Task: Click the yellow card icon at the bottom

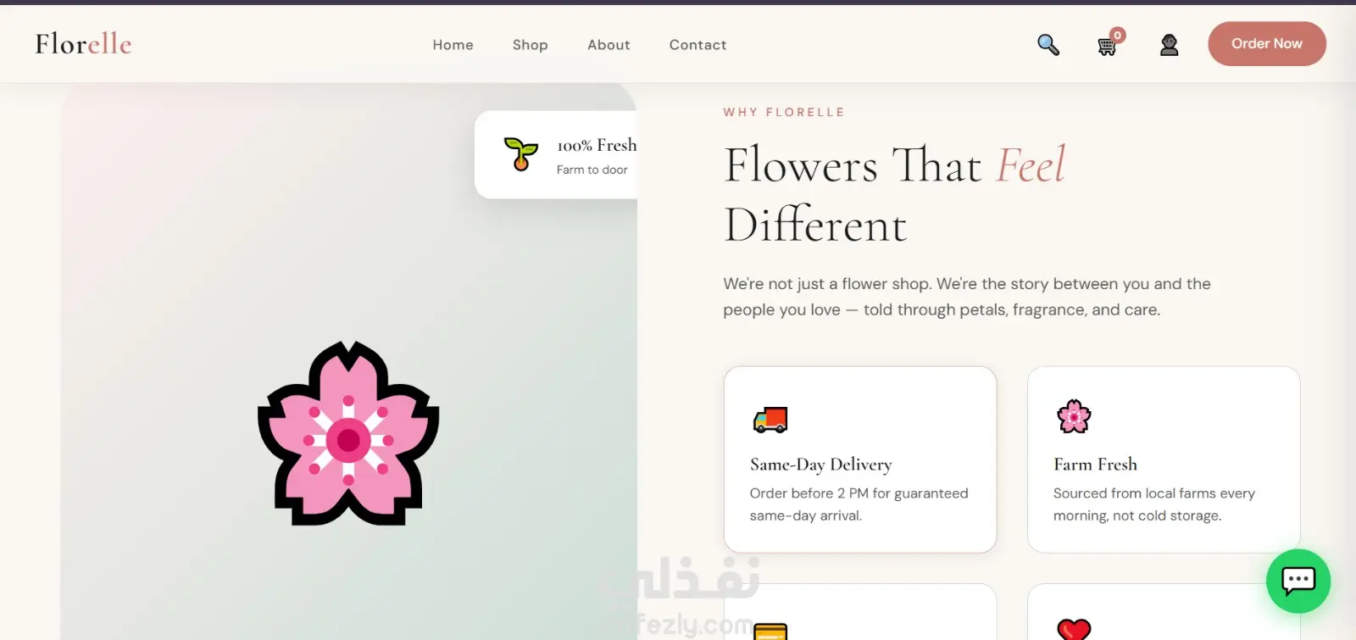Action: pyautogui.click(x=770, y=632)
